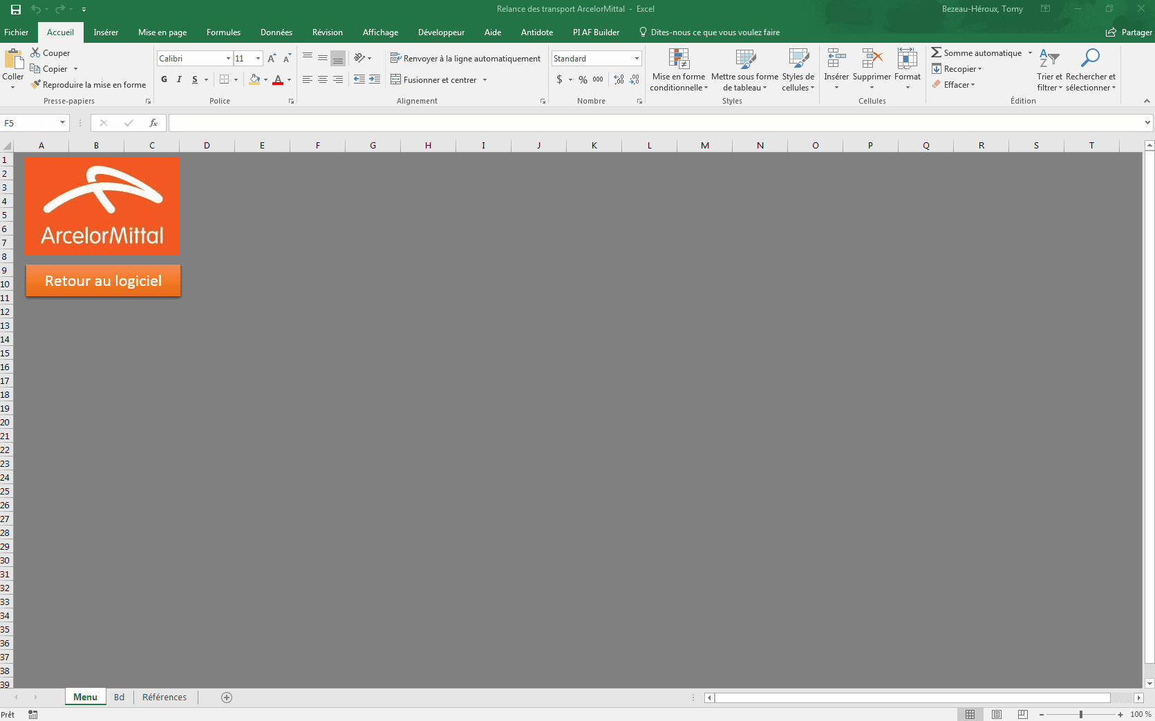Open the Name Box dropdown arrow
Image resolution: width=1155 pixels, height=721 pixels.
click(x=62, y=123)
